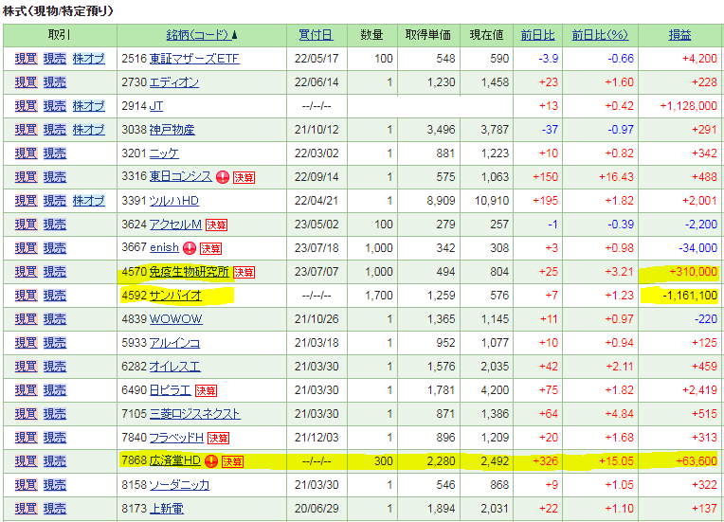Click 決算 badge in 3624 アクセルM row
The width and height of the screenshot is (724, 522).
click(217, 225)
